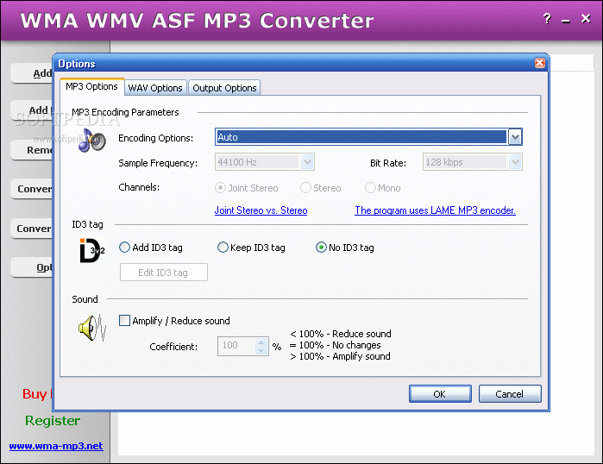Click the Remove button in main window
Screen dimensions: 603x464
click(x=32, y=150)
